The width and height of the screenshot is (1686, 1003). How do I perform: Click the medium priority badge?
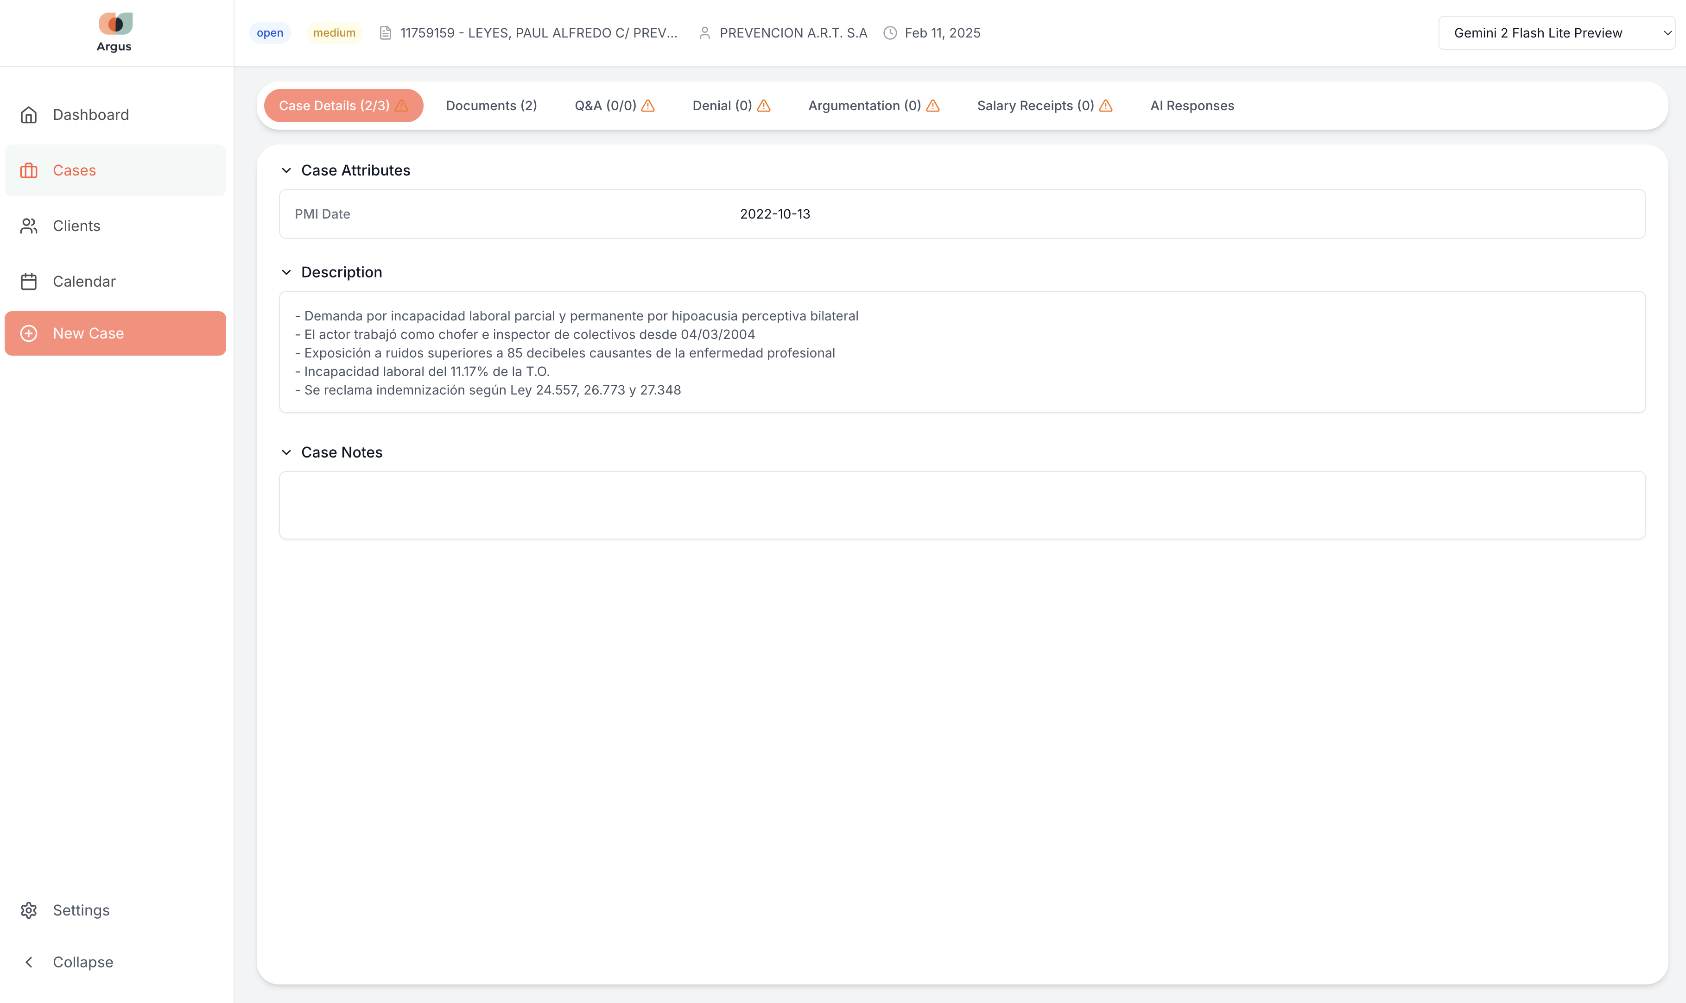click(333, 32)
